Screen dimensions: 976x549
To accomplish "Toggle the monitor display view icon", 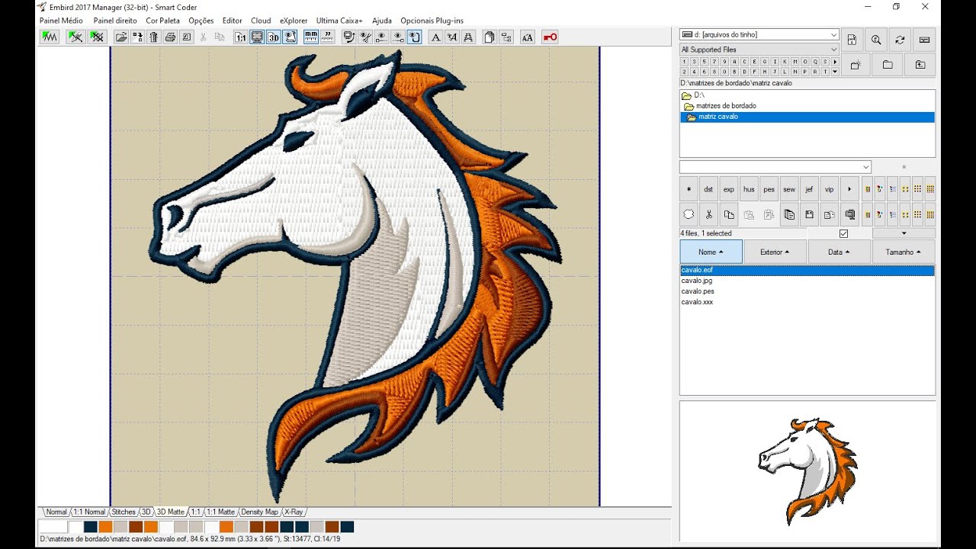I will tap(257, 37).
